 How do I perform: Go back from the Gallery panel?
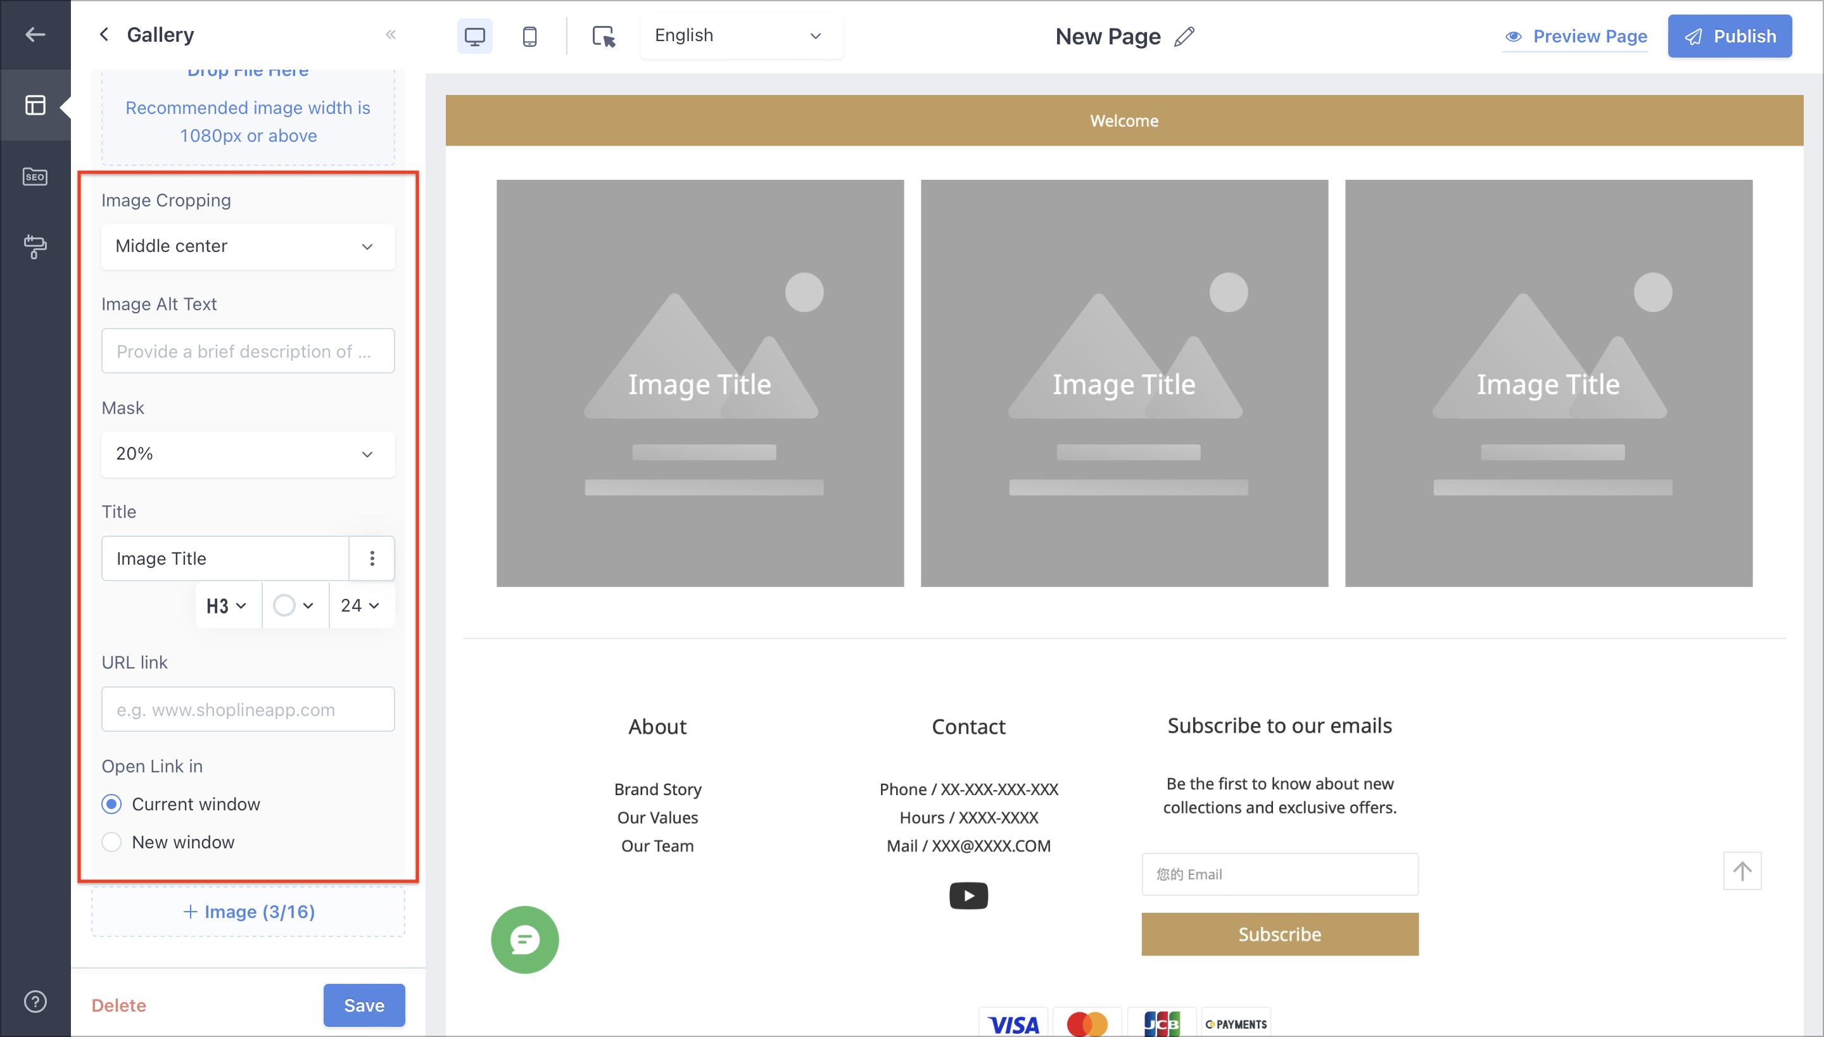pyautogui.click(x=104, y=34)
